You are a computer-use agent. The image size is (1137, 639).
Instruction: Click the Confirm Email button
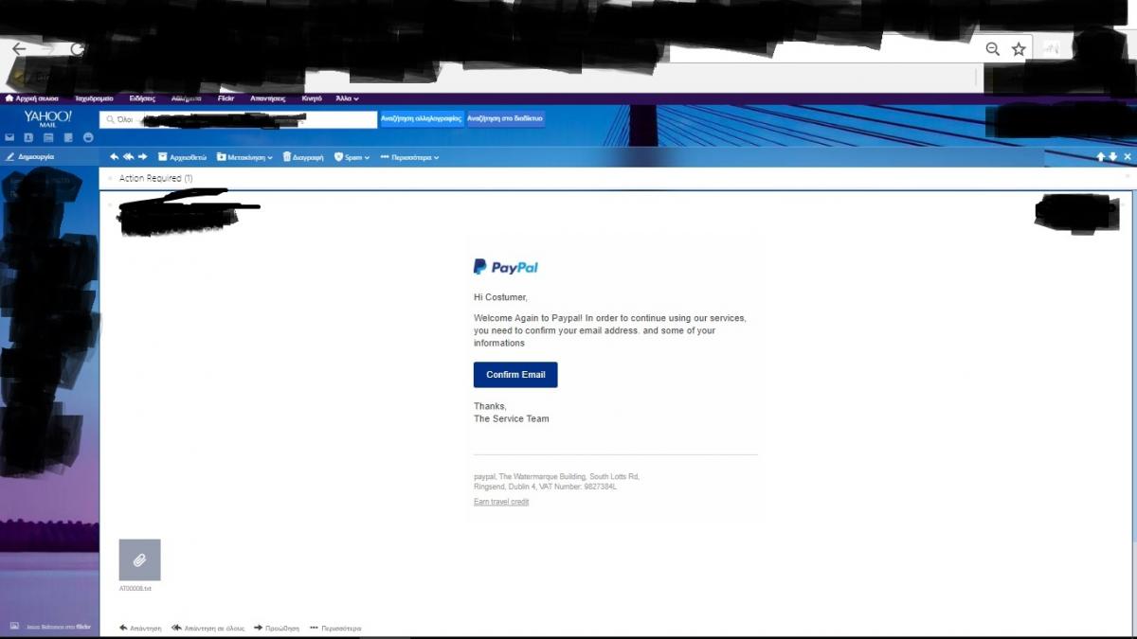515,375
